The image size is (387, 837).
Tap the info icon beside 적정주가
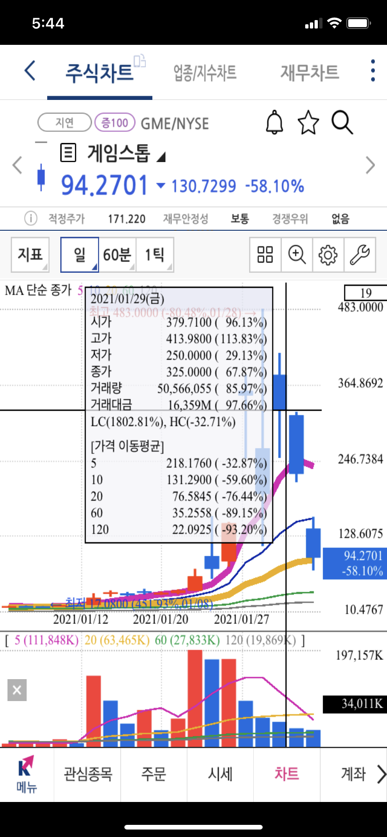pos(31,218)
